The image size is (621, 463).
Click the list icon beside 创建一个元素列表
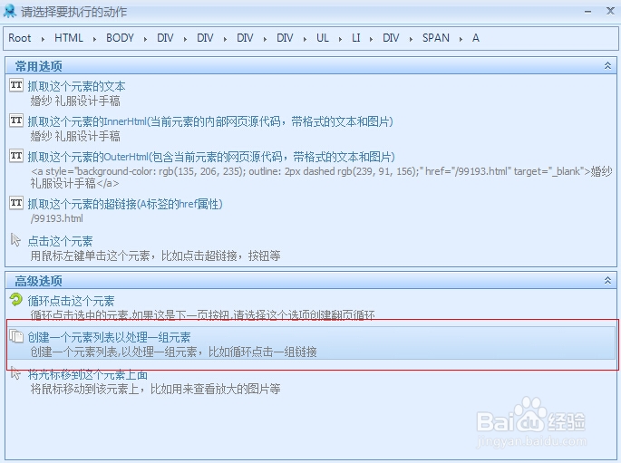click(15, 337)
